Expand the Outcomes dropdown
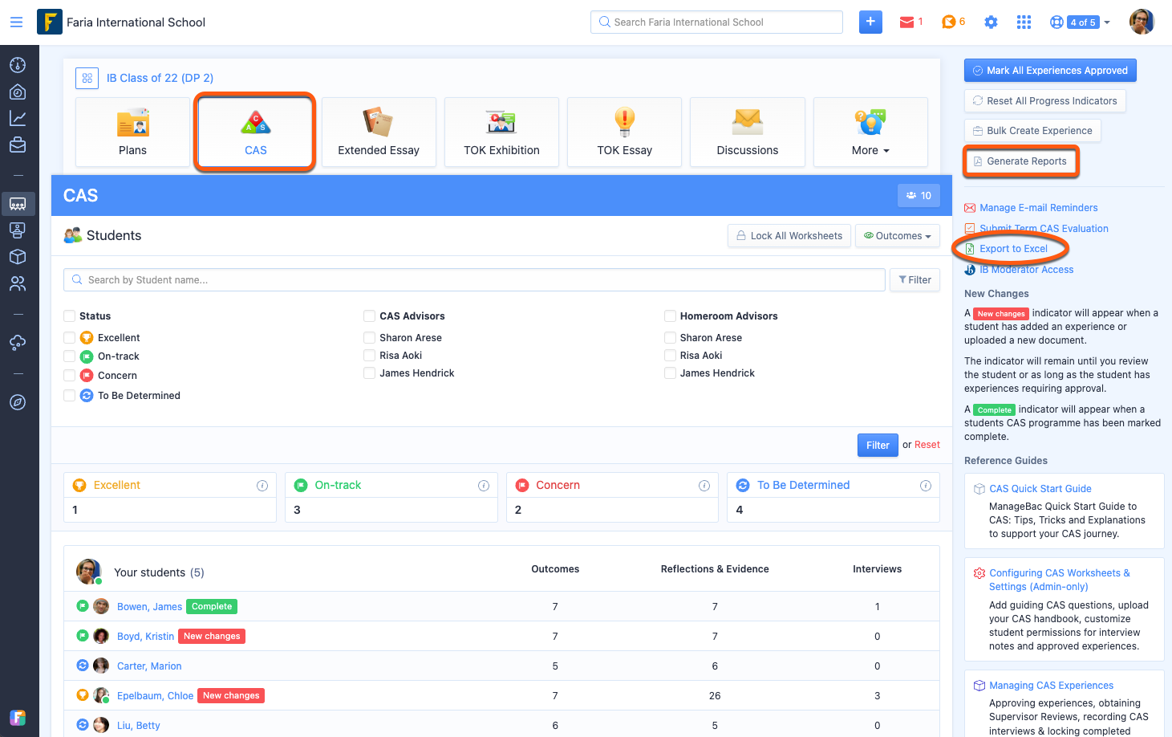The height and width of the screenshot is (737, 1172). pos(897,236)
